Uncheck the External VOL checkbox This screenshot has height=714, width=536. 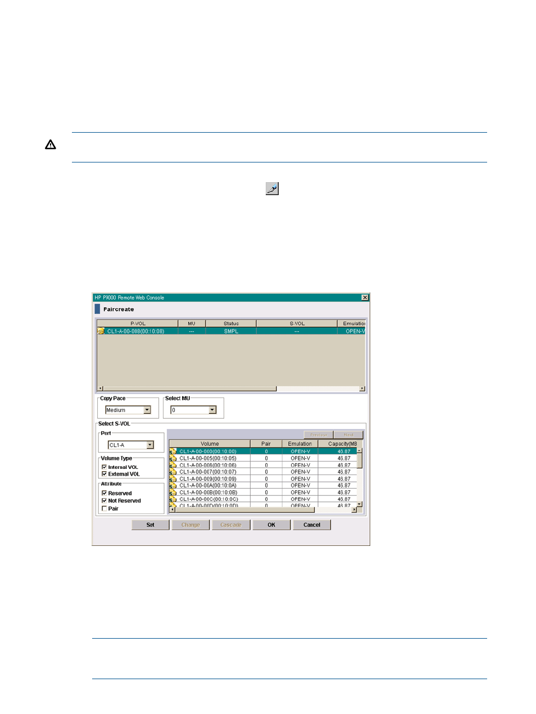[x=104, y=474]
